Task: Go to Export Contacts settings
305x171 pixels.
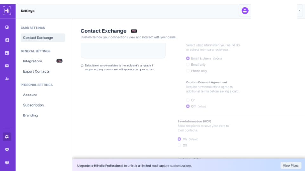Action: (36, 71)
